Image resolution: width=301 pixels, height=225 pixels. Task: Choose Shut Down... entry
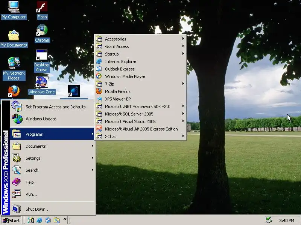pyautogui.click(x=52, y=209)
